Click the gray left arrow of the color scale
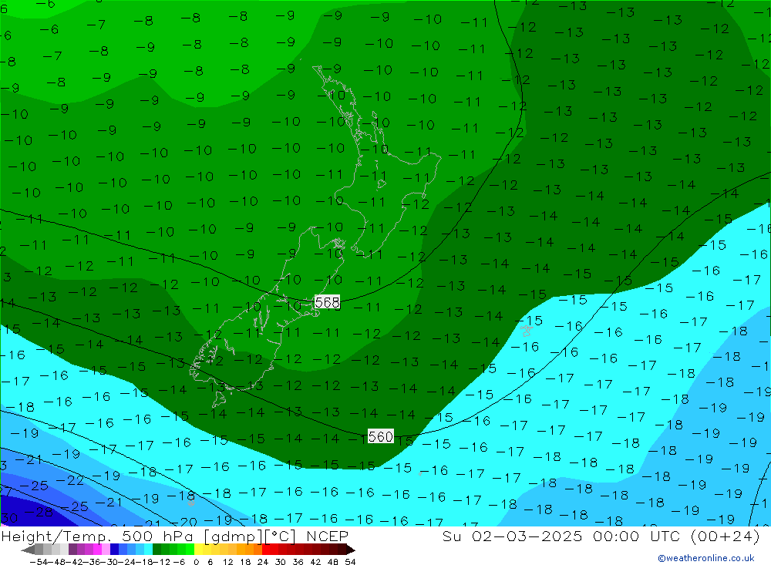This screenshot has width=771, height=565. click(x=28, y=550)
